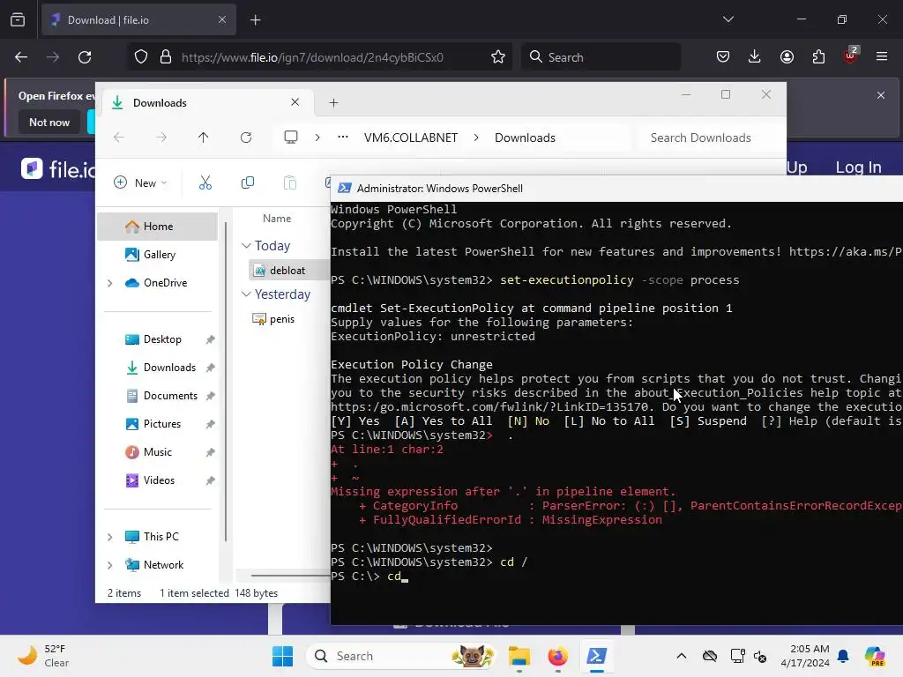Open PowerShell from taskbar
Image resolution: width=903 pixels, height=677 pixels.
(596, 656)
